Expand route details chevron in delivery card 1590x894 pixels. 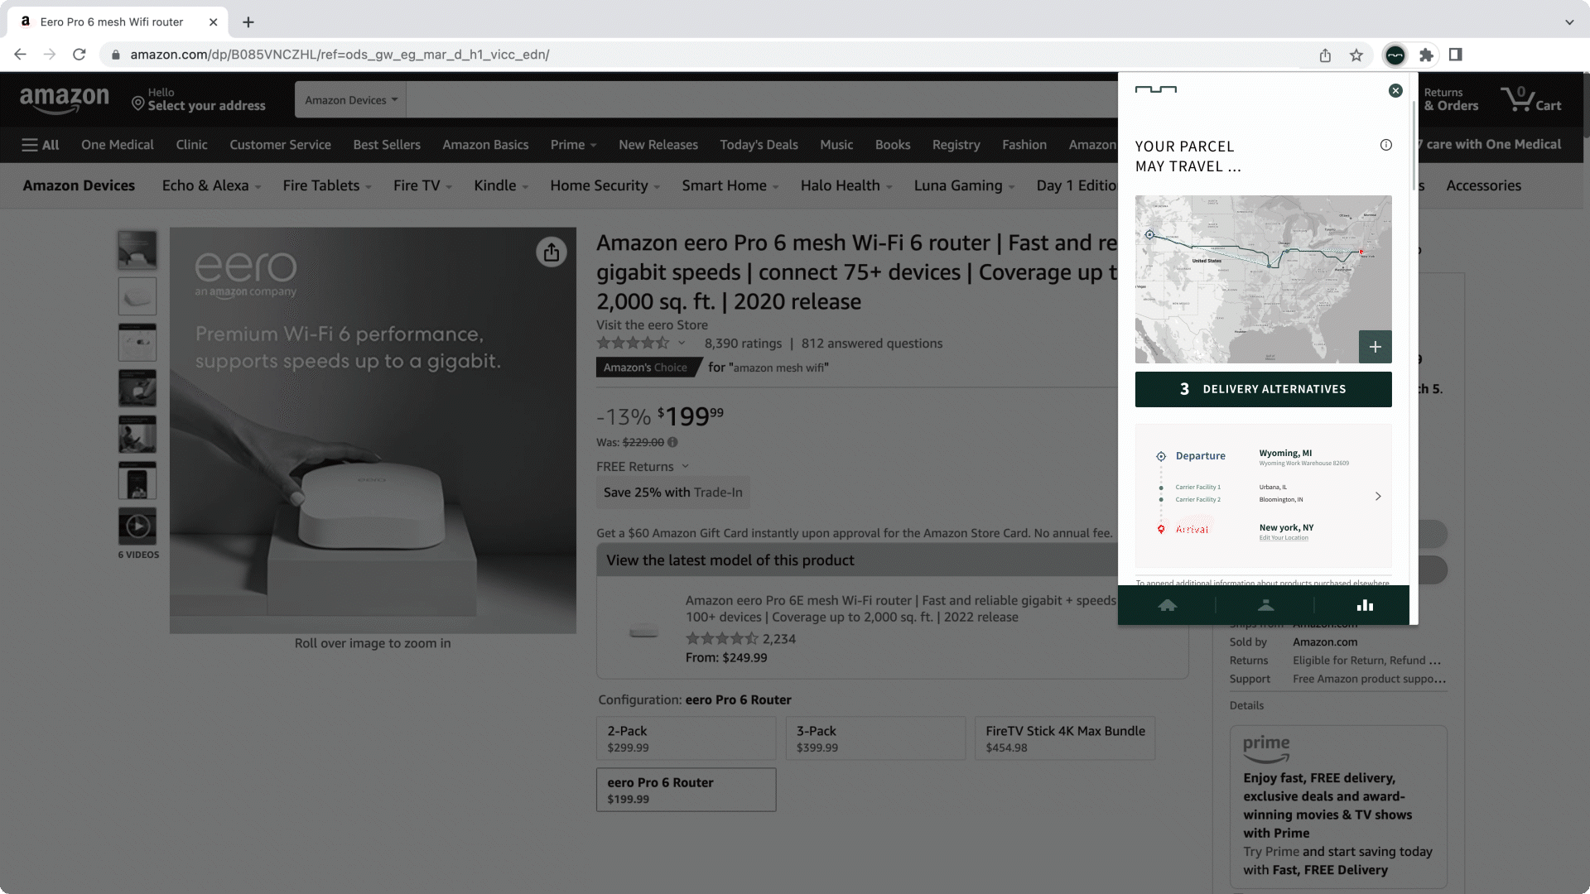pos(1378,497)
